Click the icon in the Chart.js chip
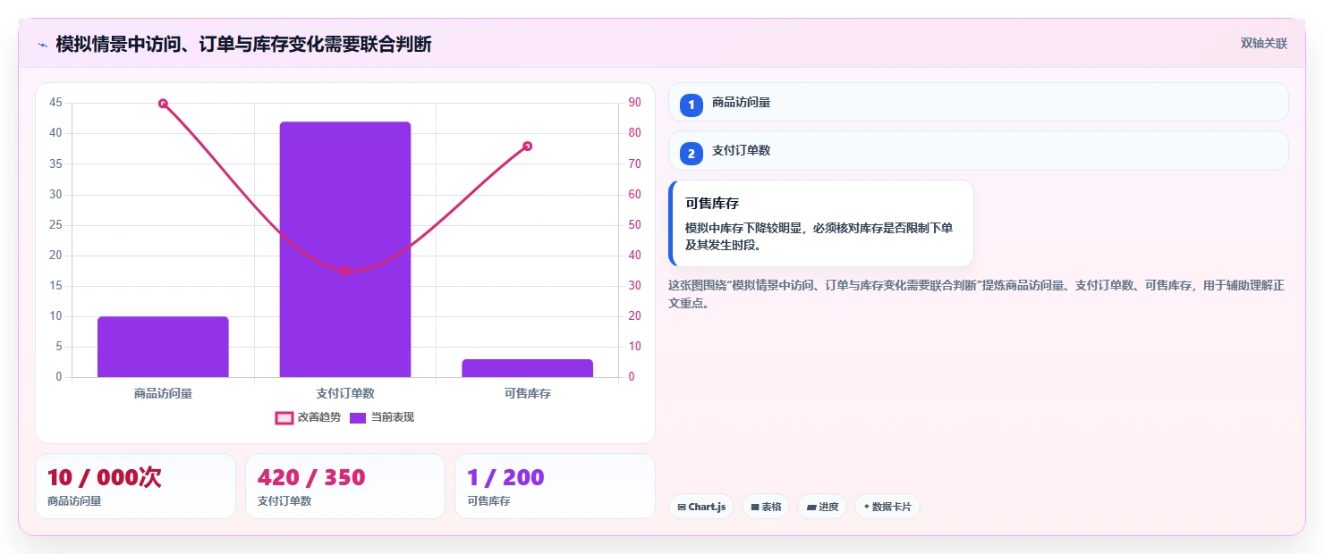This screenshot has height=554, width=1324. pyautogui.click(x=682, y=507)
